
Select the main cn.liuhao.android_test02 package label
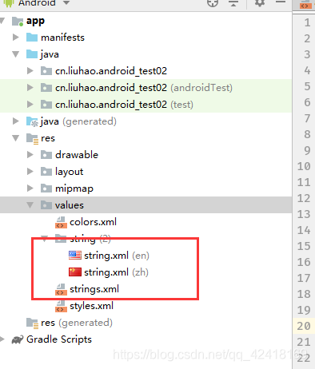[x=111, y=71]
